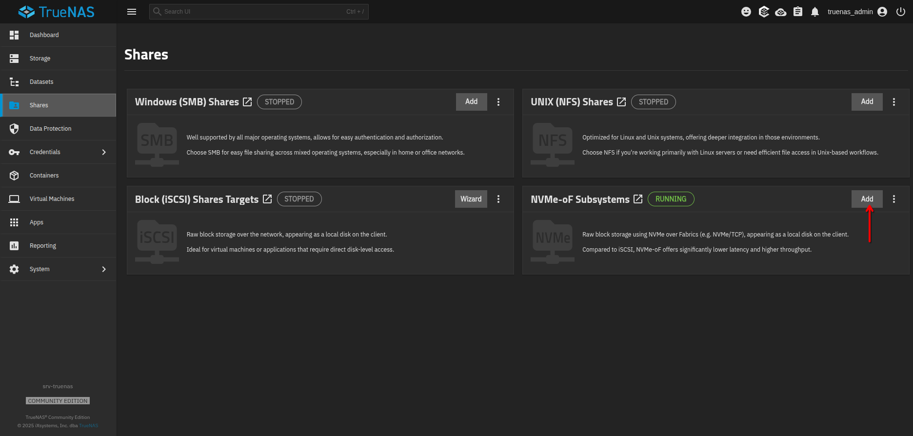The height and width of the screenshot is (436, 913).
Task: Open Apps in sidebar
Action: tap(58, 222)
